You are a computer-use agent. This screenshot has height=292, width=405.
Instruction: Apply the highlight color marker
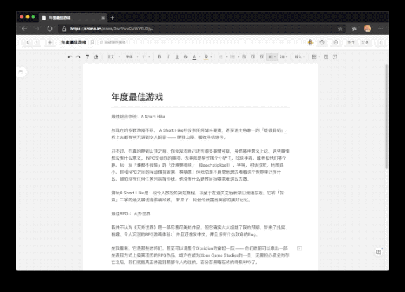[x=206, y=57]
